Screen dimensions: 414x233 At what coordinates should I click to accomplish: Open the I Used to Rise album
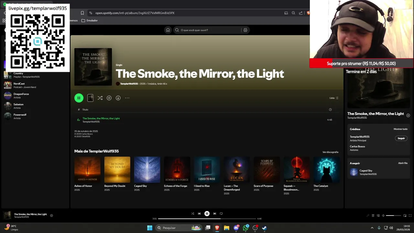[207, 174]
